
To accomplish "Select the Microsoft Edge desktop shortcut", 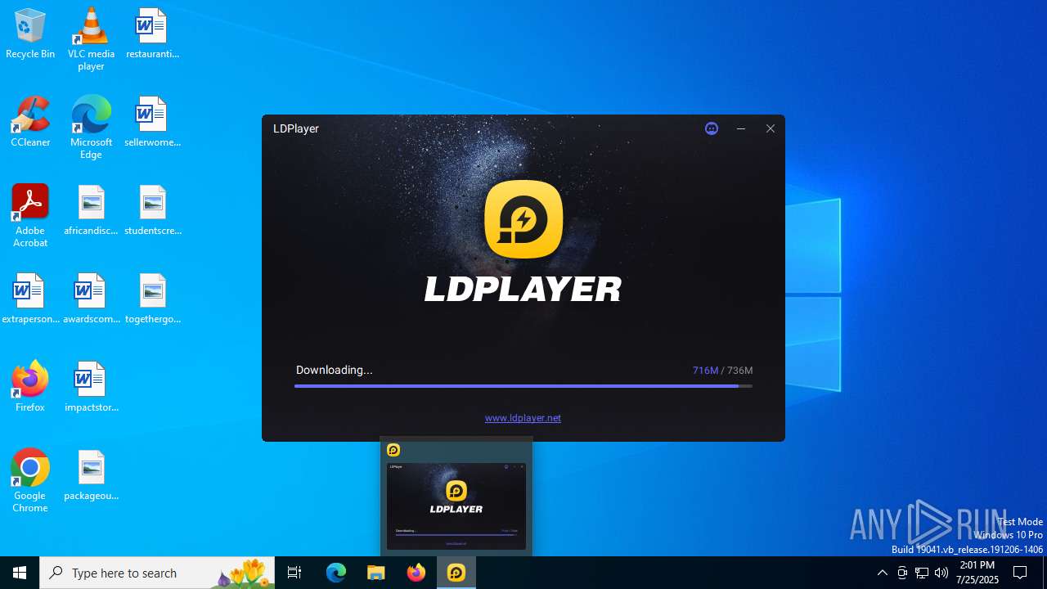I will point(91,128).
